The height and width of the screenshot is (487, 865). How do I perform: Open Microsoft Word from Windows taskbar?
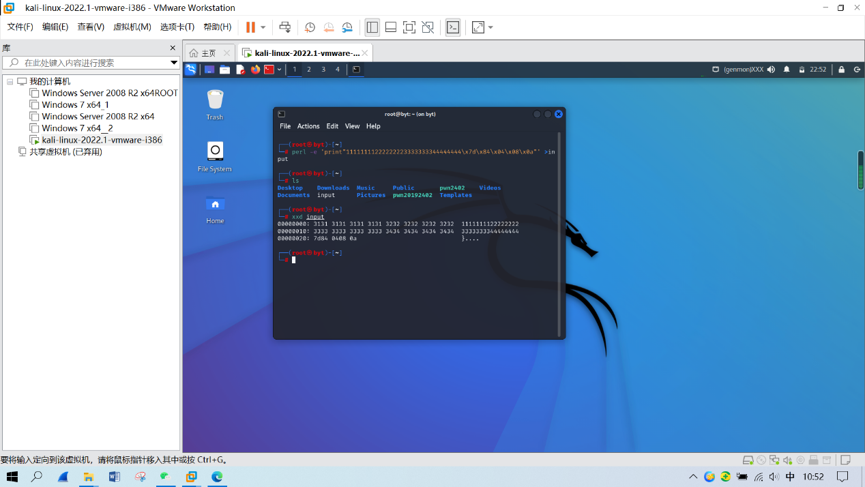click(x=114, y=476)
